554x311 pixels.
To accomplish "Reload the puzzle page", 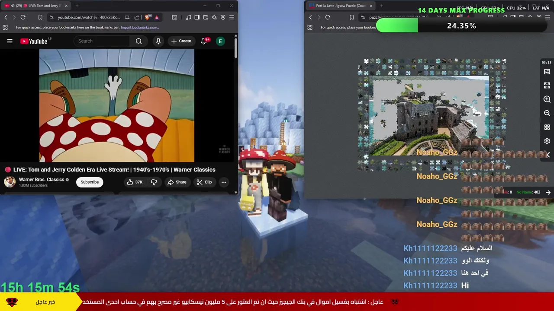I will [x=328, y=17].
